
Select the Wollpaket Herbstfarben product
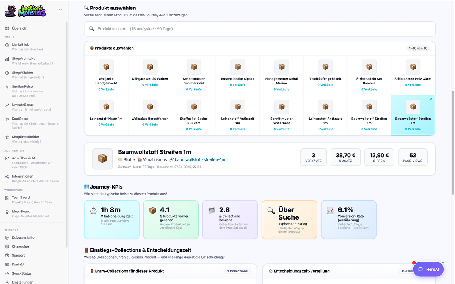[x=150, y=115]
